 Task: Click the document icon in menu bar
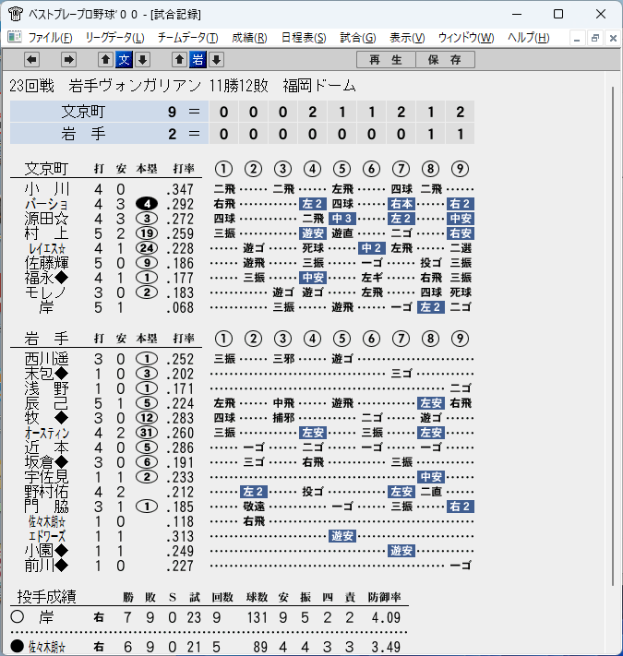tap(15, 37)
